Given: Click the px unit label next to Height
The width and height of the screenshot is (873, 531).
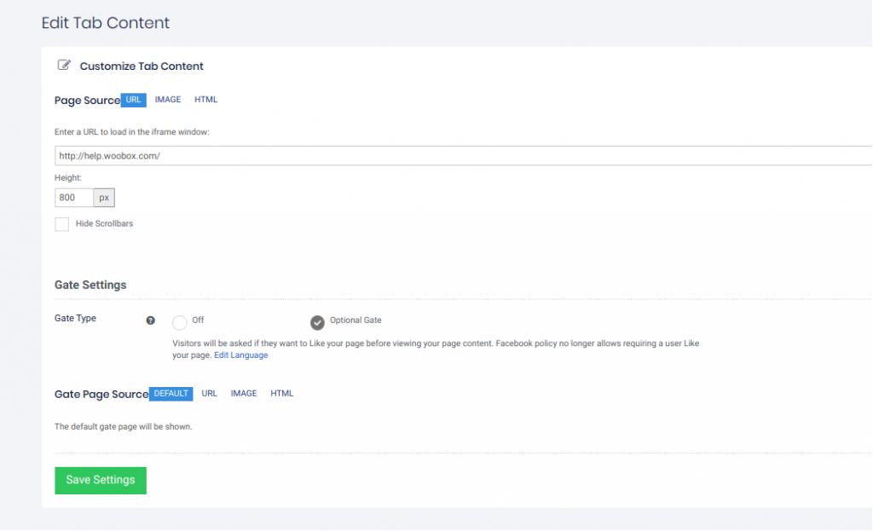Looking at the screenshot, I should (x=104, y=198).
